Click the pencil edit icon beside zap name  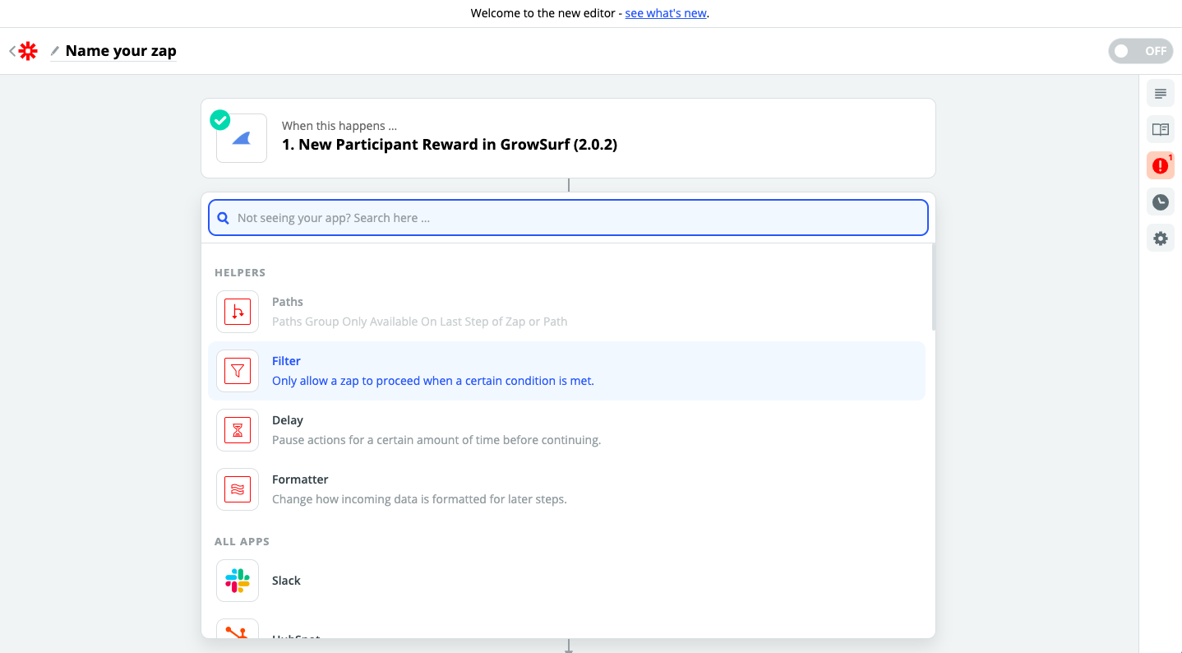tap(55, 51)
